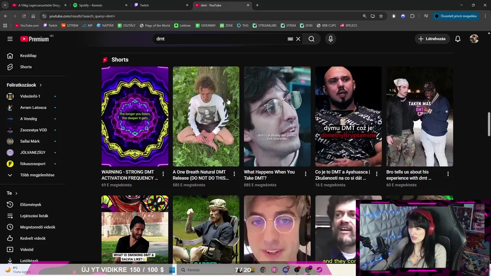Clear the dmt search text with X
The height and width of the screenshot is (276, 491).
click(298, 39)
